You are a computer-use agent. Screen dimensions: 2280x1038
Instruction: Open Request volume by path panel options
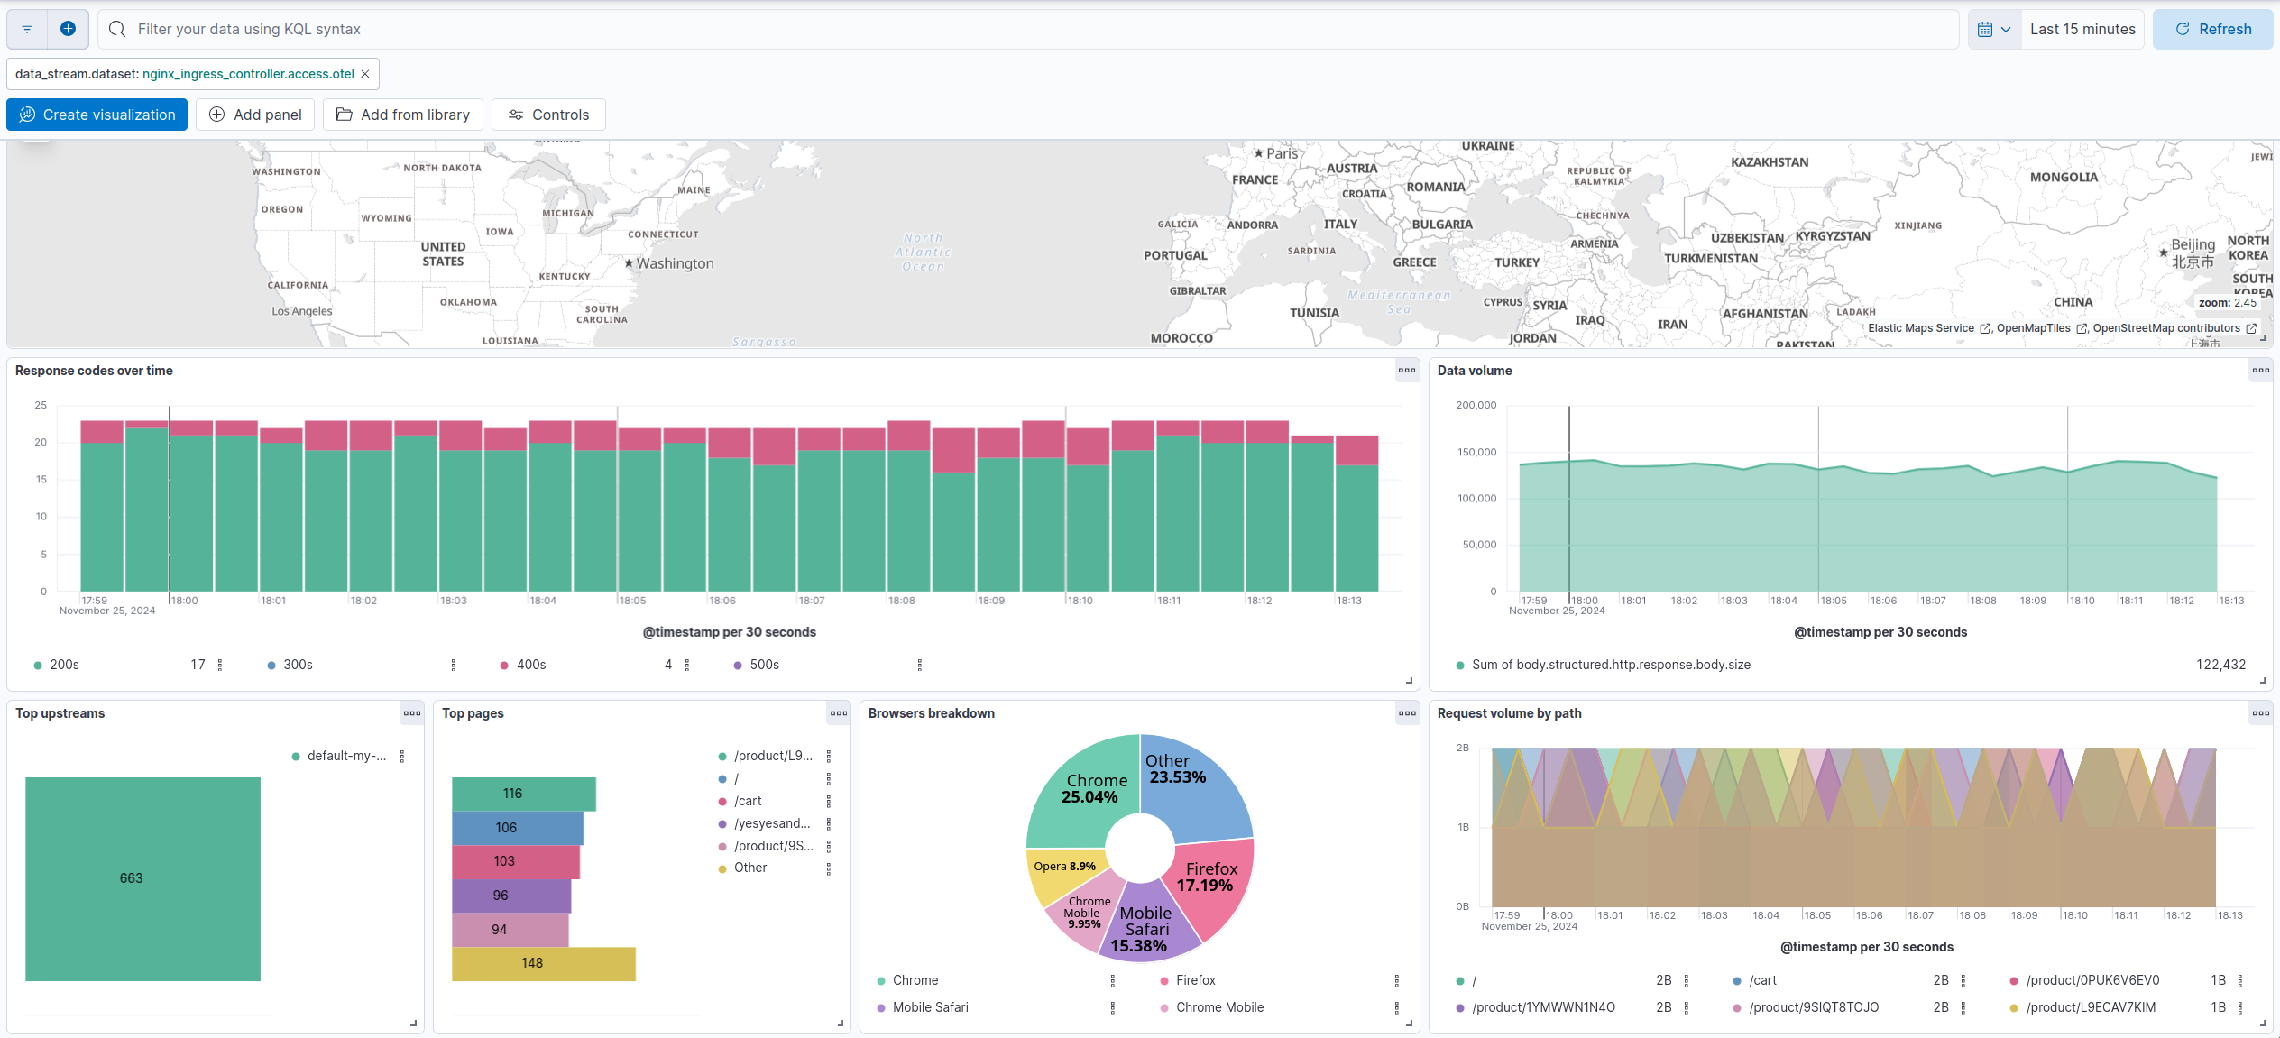coord(2261,713)
